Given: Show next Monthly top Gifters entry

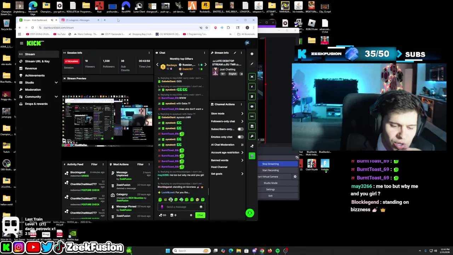Looking at the screenshot, I should coord(205,65).
